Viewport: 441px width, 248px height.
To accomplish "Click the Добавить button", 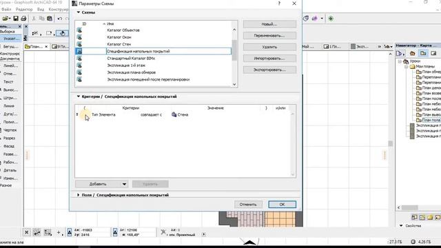I will click(98, 184).
